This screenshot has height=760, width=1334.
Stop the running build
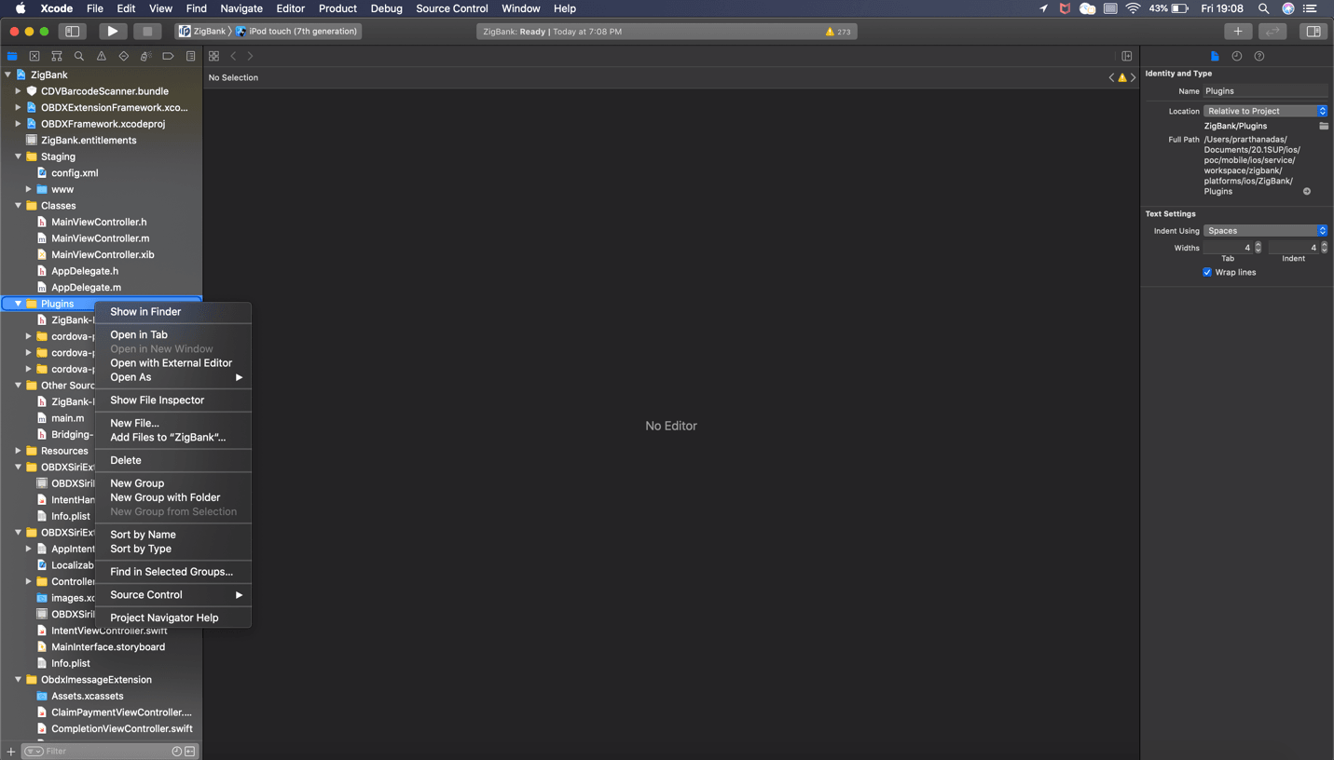[147, 31]
